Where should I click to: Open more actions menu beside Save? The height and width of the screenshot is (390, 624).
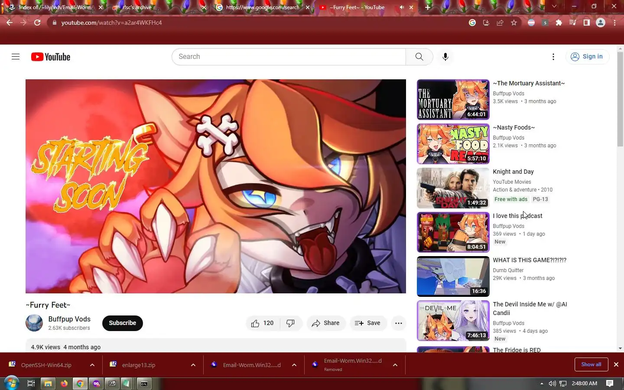tap(399, 323)
